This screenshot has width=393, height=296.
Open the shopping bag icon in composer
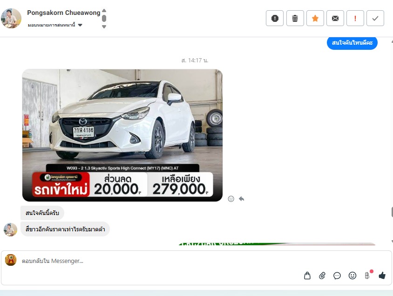point(307,276)
